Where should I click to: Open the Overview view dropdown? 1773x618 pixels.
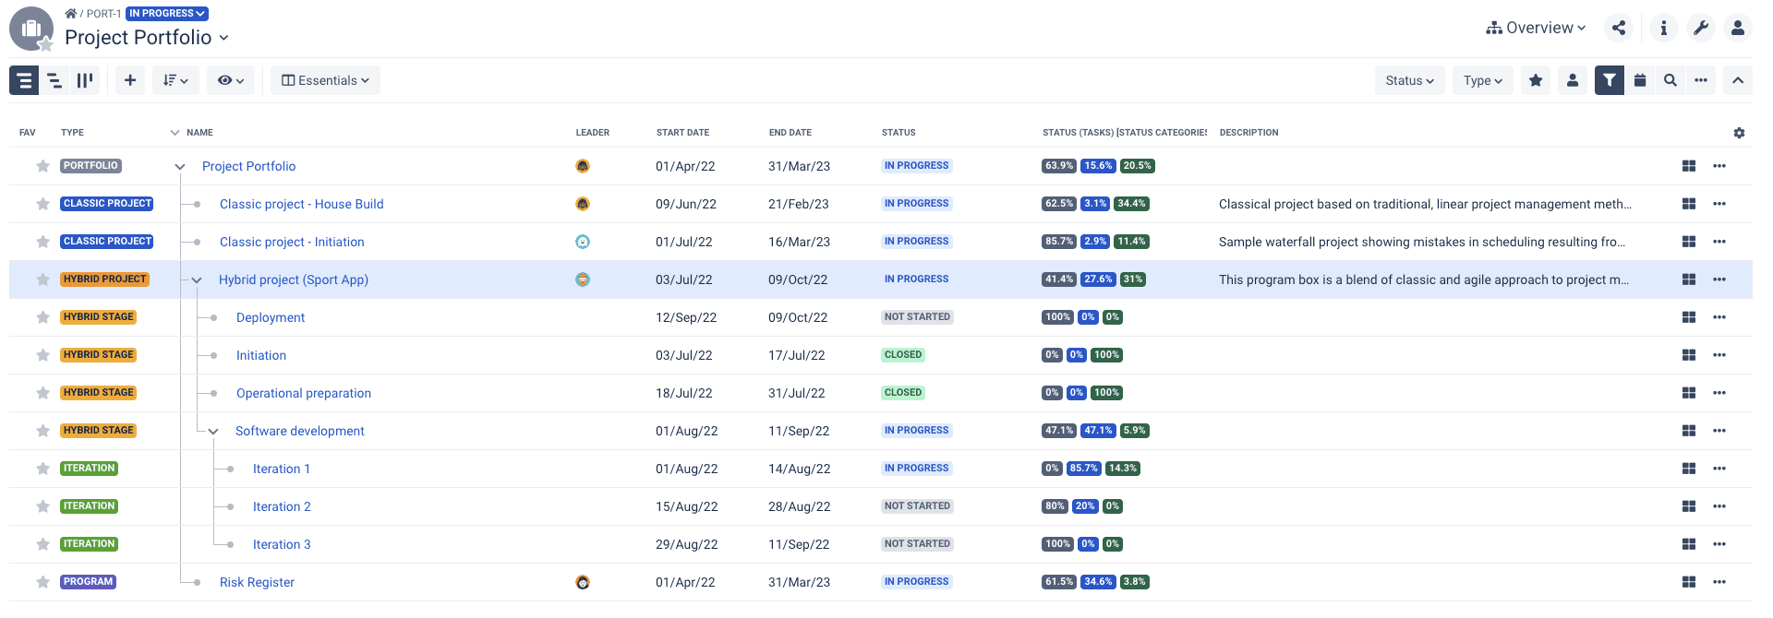(x=1536, y=28)
